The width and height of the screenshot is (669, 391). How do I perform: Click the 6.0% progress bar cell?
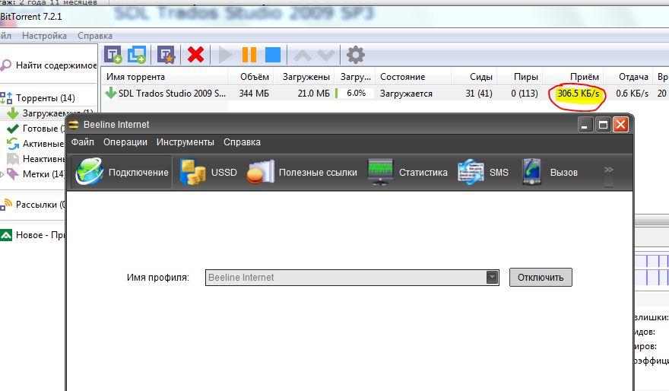click(x=355, y=93)
